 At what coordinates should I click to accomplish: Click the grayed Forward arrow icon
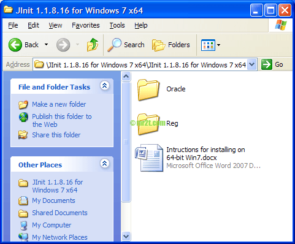coord(63,45)
